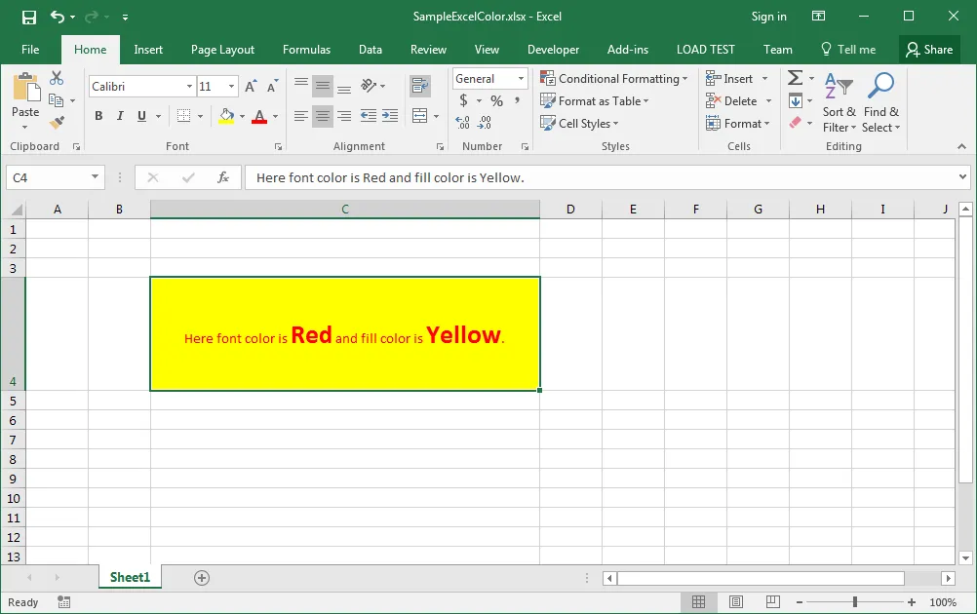Image resolution: width=977 pixels, height=614 pixels.
Task: Toggle Wrap Text button
Action: pos(420,86)
